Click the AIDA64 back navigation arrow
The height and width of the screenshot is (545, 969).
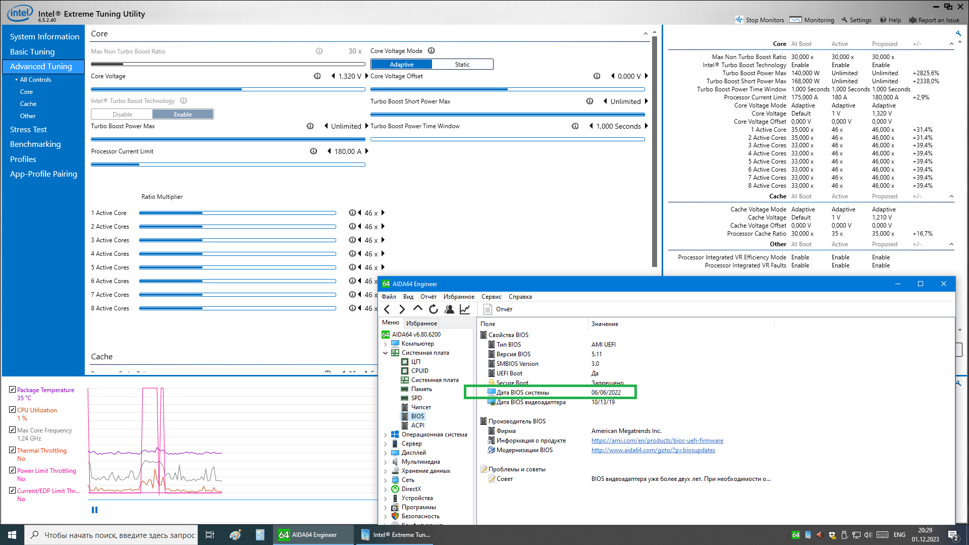pos(387,309)
